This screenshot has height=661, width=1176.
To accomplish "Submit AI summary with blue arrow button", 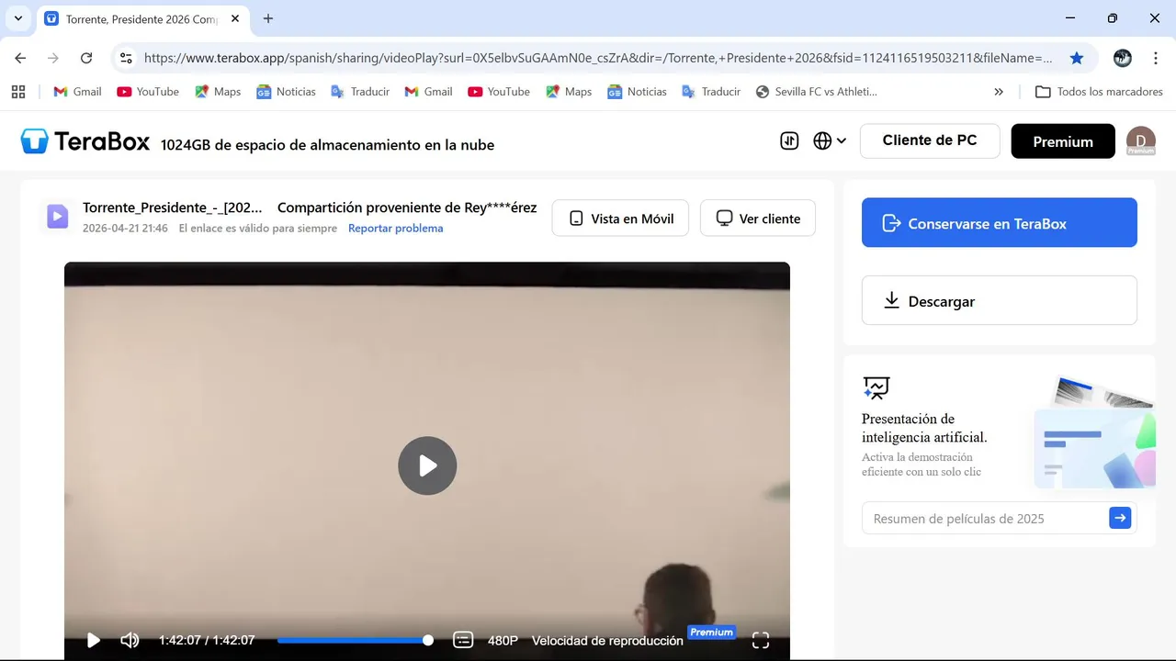I will 1120,519.
